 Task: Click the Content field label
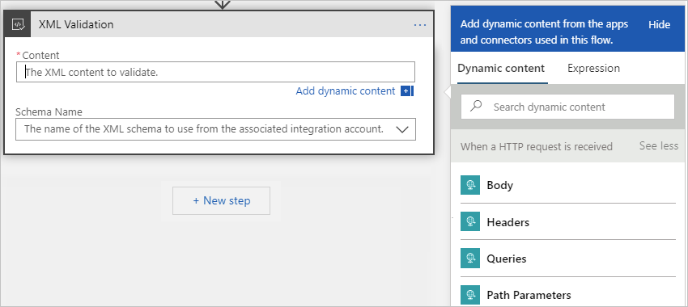click(x=40, y=55)
